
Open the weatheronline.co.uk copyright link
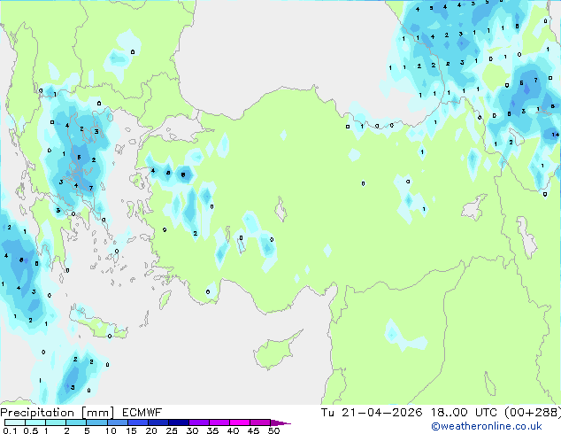click(487, 426)
